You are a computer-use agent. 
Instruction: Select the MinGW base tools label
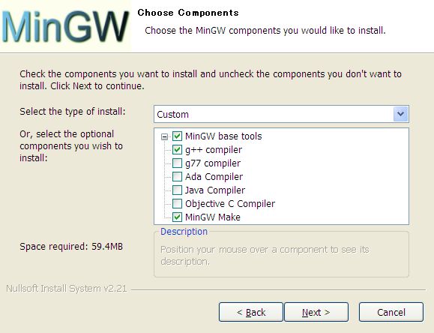click(x=223, y=136)
